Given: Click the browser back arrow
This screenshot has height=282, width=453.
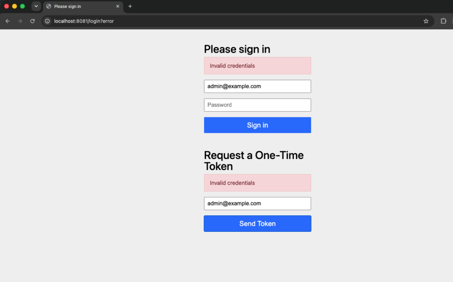Looking at the screenshot, I should point(8,21).
